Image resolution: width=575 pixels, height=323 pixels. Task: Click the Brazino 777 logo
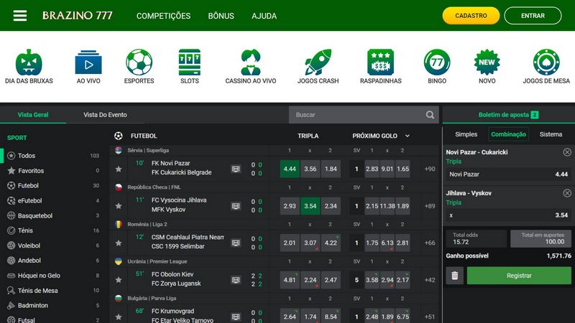point(78,15)
